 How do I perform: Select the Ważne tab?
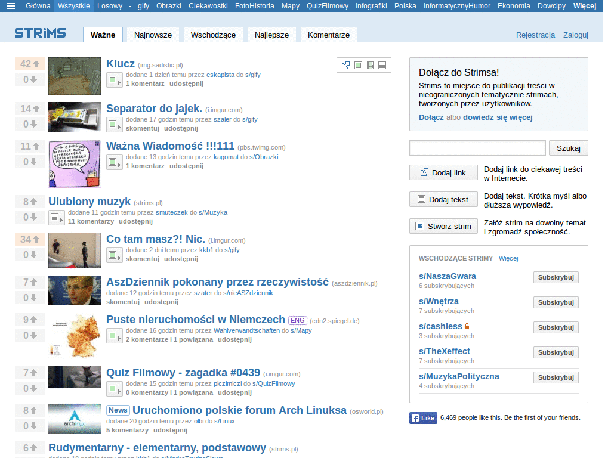(103, 35)
